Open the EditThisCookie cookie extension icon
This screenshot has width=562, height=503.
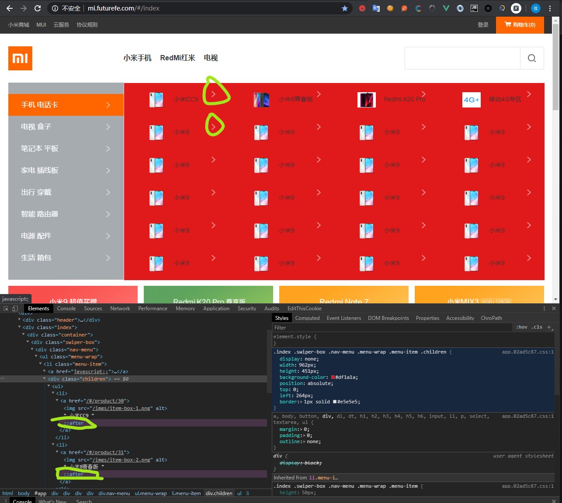(390, 8)
